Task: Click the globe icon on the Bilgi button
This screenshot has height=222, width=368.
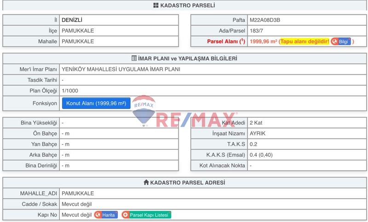Action: click(x=334, y=41)
